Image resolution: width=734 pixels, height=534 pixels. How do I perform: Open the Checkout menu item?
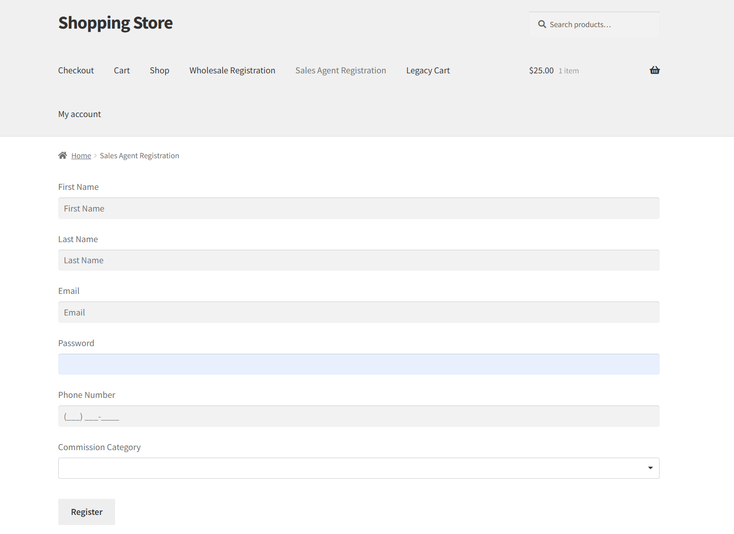pyautogui.click(x=76, y=70)
